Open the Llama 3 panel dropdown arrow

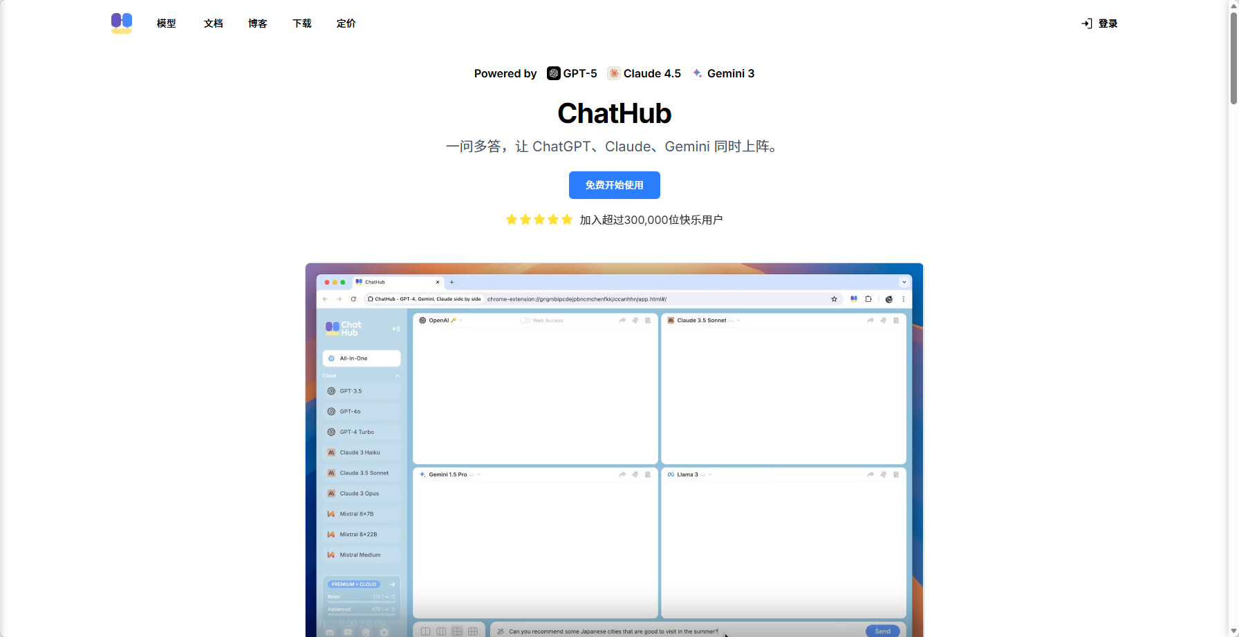click(x=710, y=475)
